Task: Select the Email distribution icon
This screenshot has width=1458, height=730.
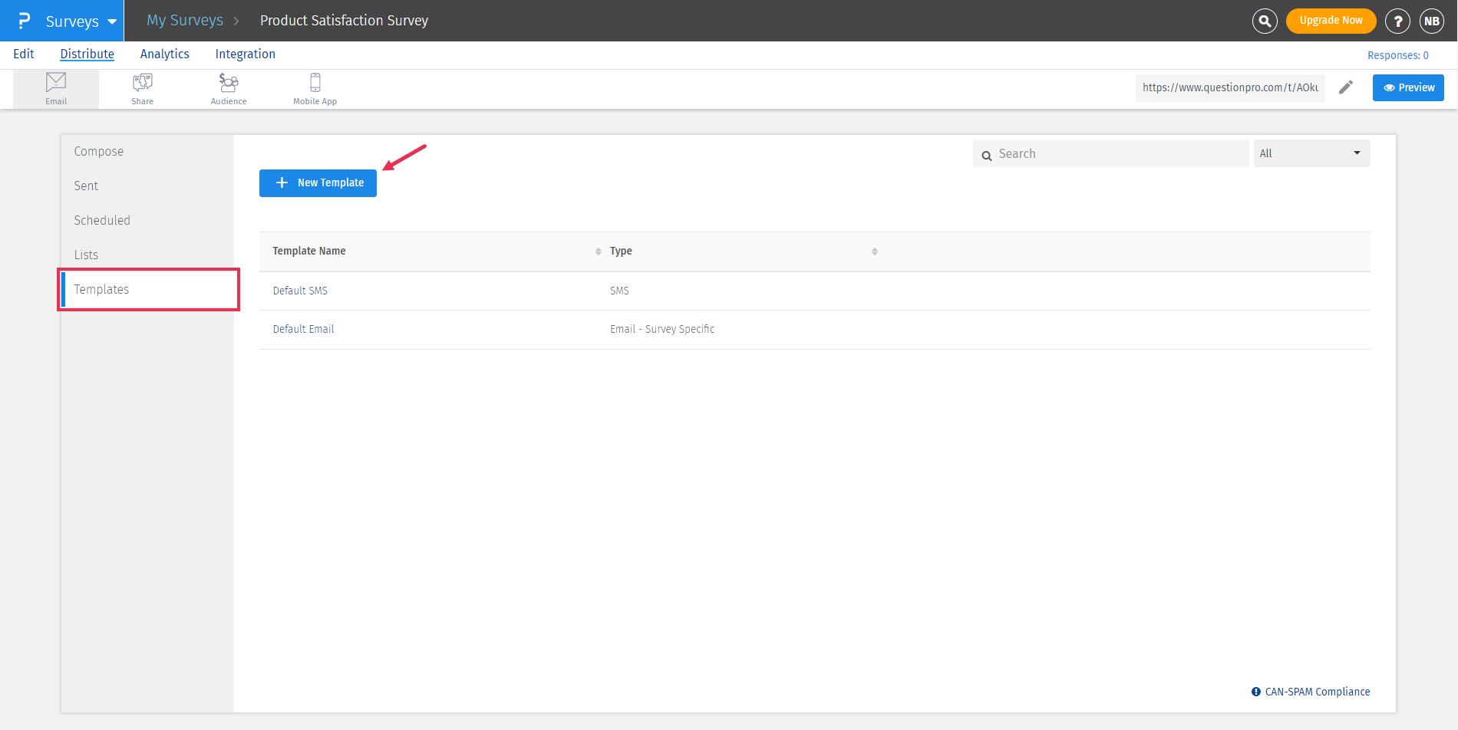Action: pyautogui.click(x=56, y=89)
